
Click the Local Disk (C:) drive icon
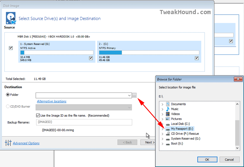pyautogui.click(x=167, y=124)
